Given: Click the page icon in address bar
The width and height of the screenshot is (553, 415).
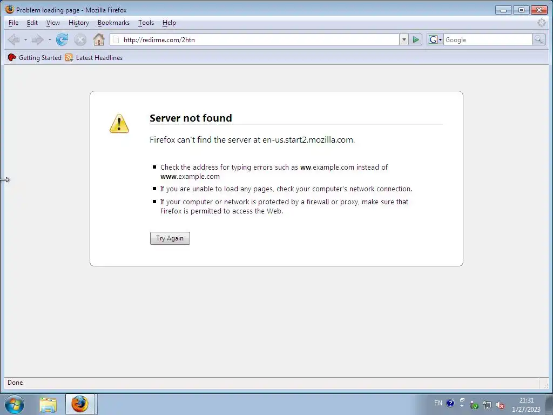Looking at the screenshot, I should [x=116, y=39].
